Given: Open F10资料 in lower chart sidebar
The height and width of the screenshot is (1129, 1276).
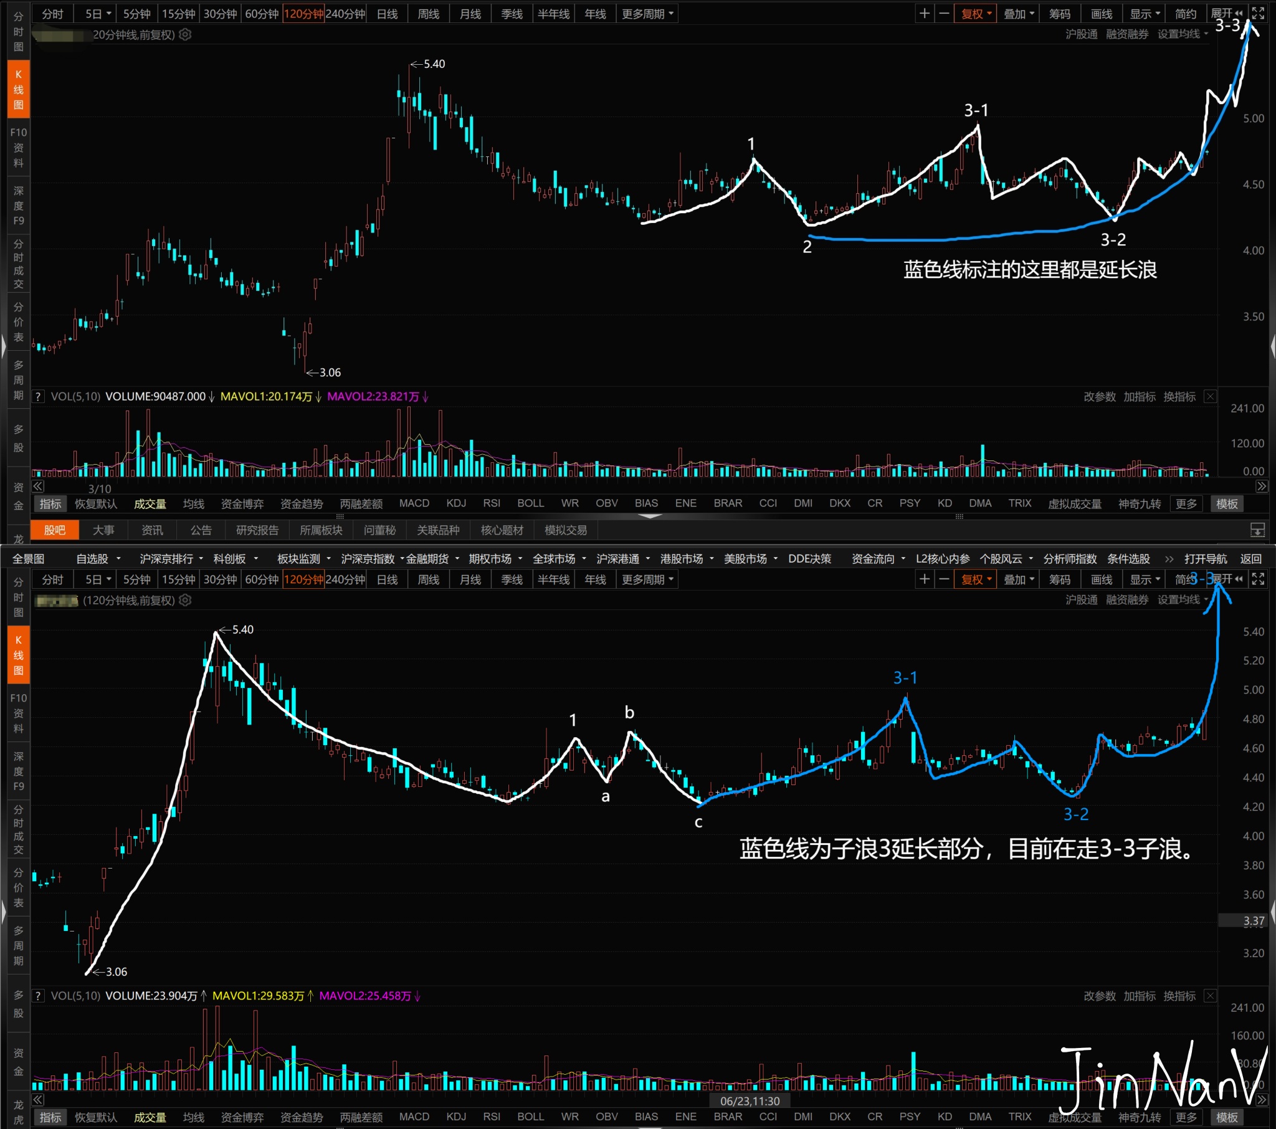Looking at the screenshot, I should coord(18,713).
